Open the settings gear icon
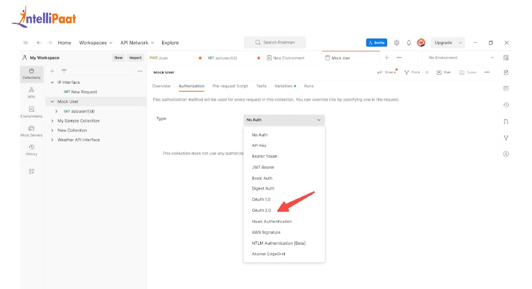532x289 pixels. click(x=397, y=42)
